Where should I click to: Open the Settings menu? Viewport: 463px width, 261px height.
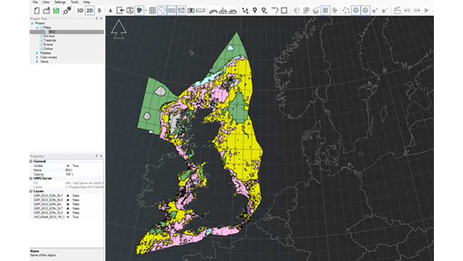pos(60,2)
